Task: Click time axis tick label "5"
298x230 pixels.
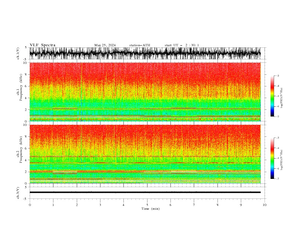Action: tap(147, 205)
